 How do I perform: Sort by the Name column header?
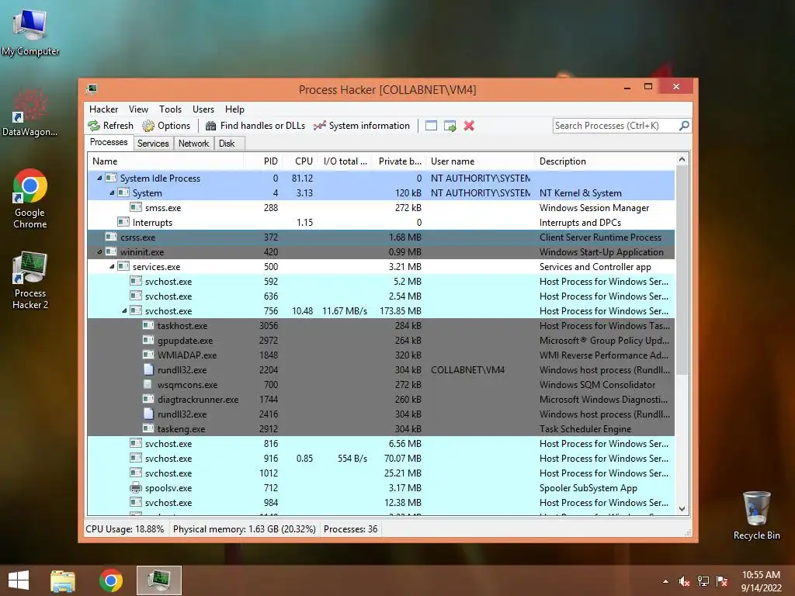pyautogui.click(x=165, y=161)
